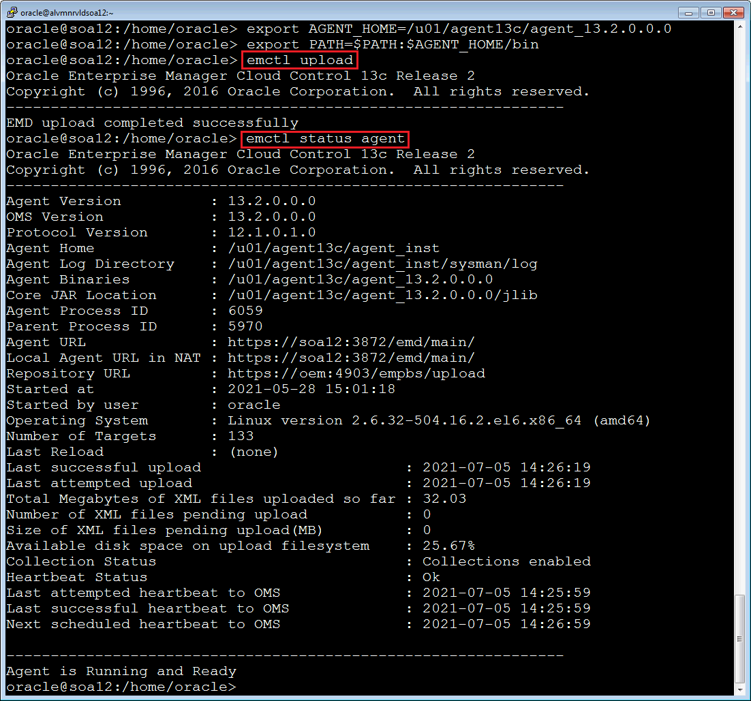Click the highlighted 'emctl upload' command
Screen dimensions: 751x701
300,60
